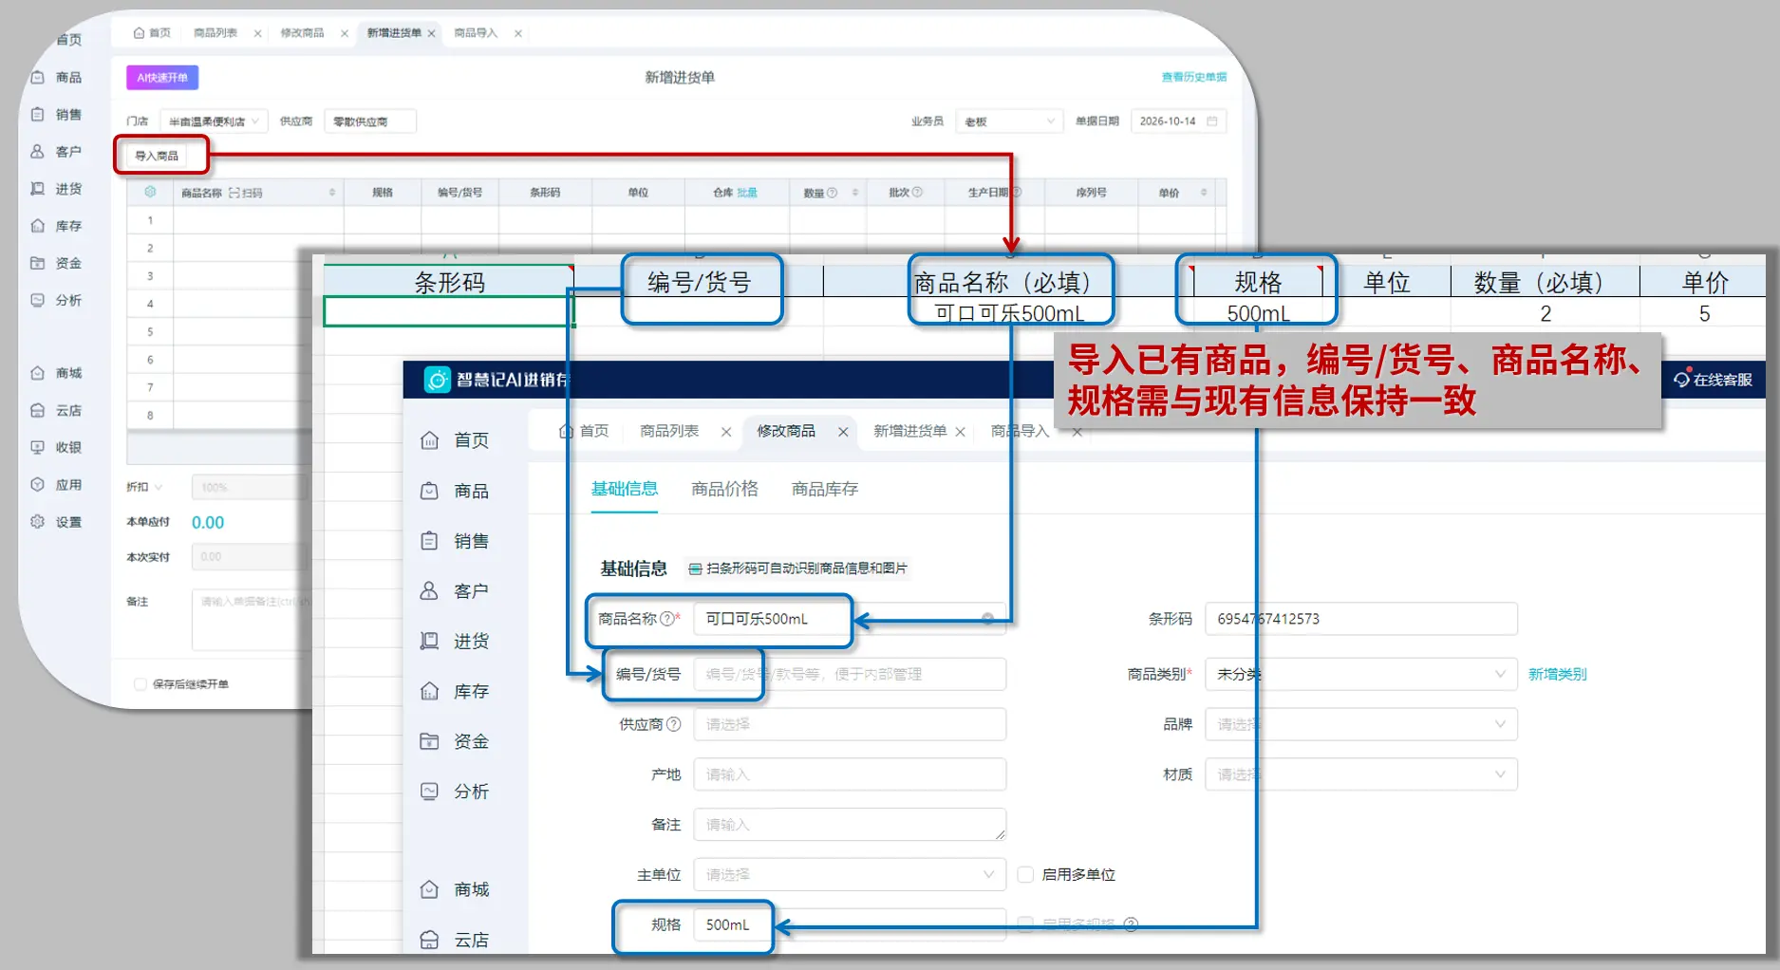This screenshot has width=1780, height=970.
Task: Open 设置 gear icon in the back window sidebar
Action: pyautogui.click(x=37, y=522)
